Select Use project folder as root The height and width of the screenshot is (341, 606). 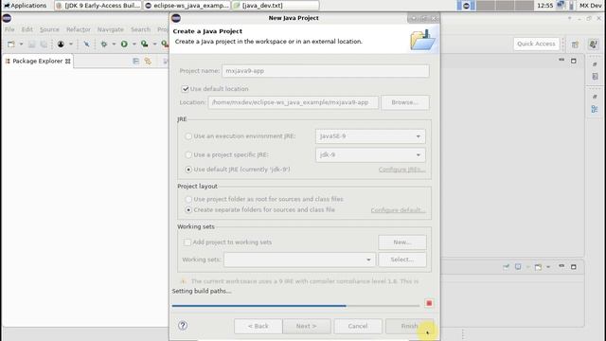click(188, 199)
